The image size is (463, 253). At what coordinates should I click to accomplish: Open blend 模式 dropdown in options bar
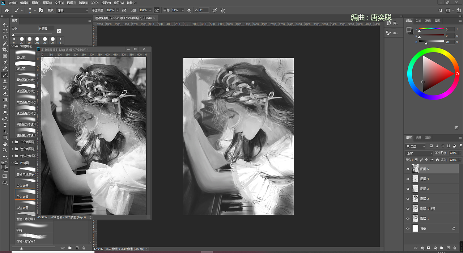pos(72,10)
